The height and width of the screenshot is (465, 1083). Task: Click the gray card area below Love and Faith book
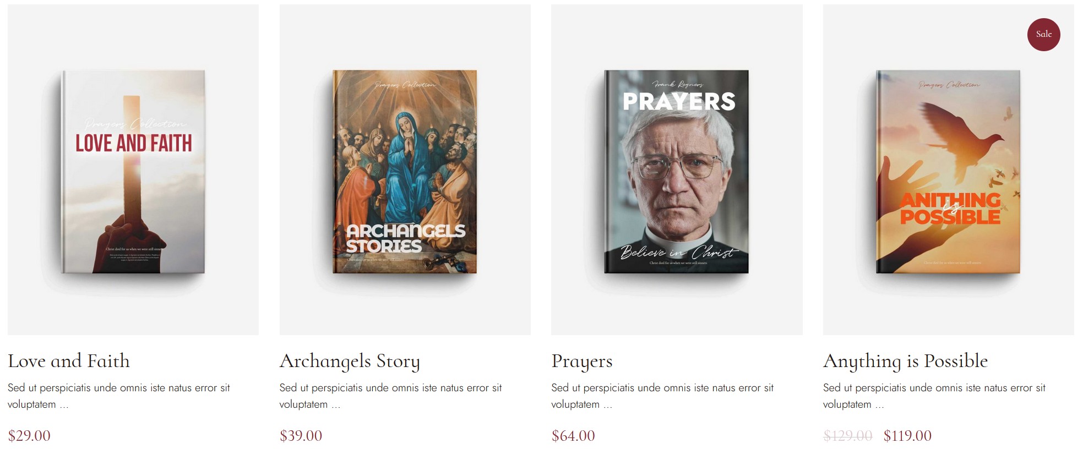click(133, 308)
